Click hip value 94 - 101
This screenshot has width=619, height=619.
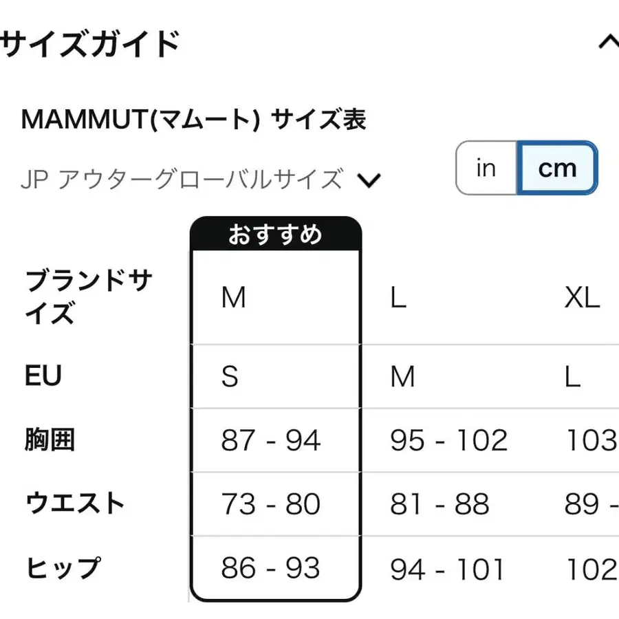pos(447,569)
